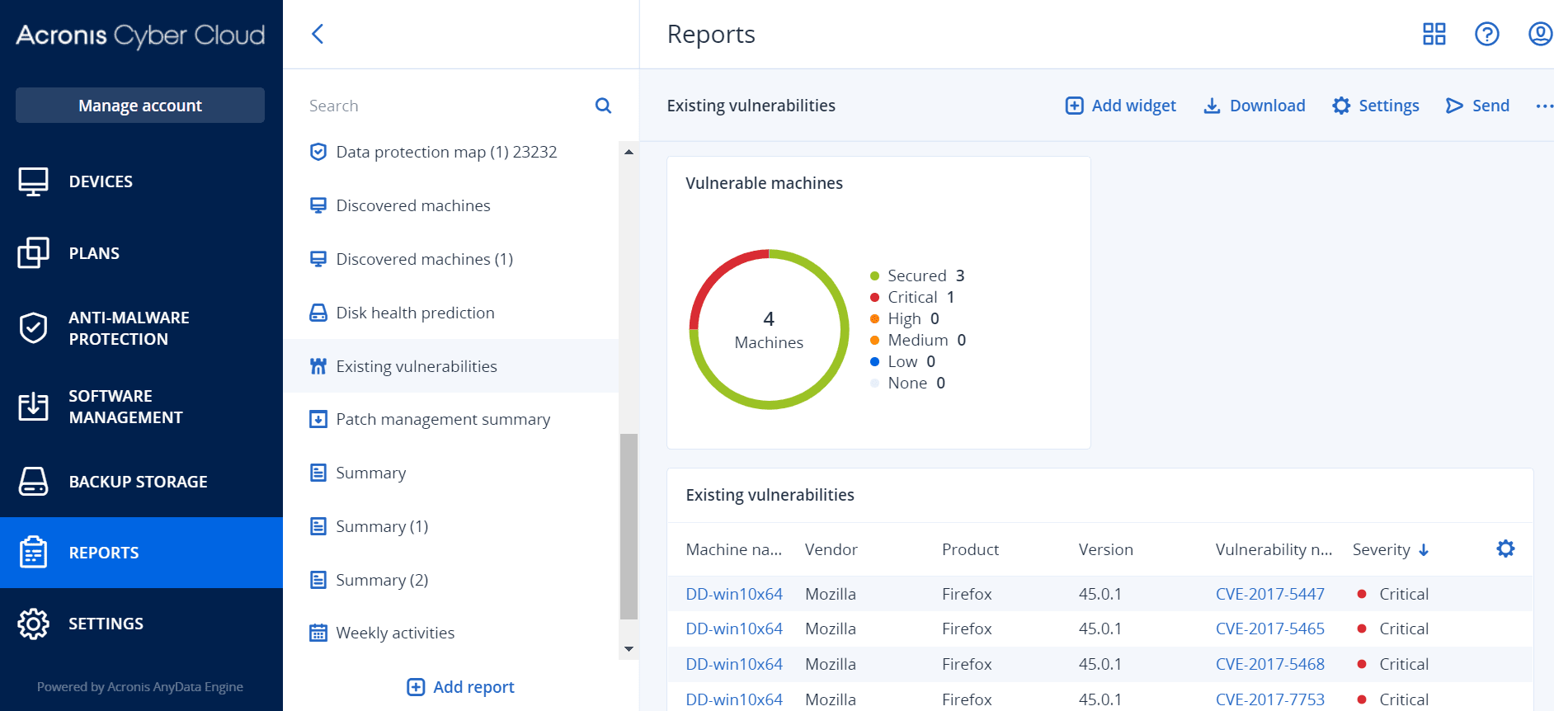Click the Add widget plus icon
This screenshot has width=1554, height=711.
1074,106
